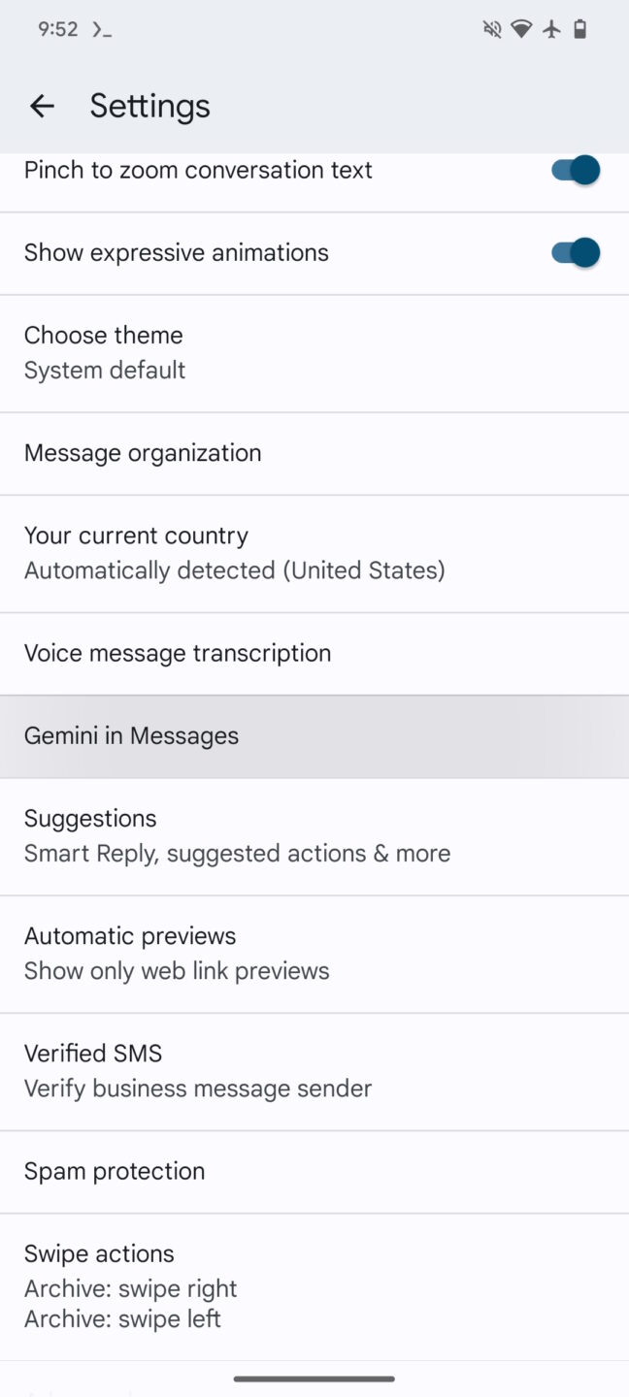The width and height of the screenshot is (629, 1397).
Task: Click the clock in the status bar
Action: pos(57,29)
